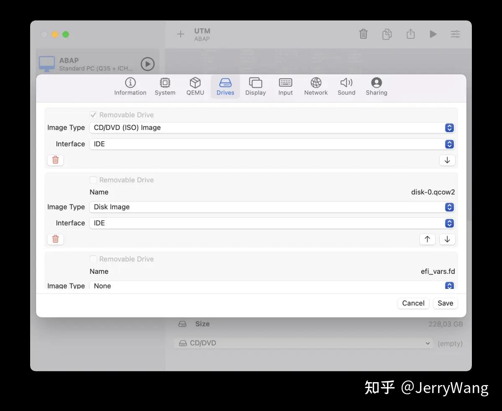The width and height of the screenshot is (502, 411).
Task: Open the CD/DVD (ISO) Image Type dropdown
Action: pyautogui.click(x=449, y=128)
